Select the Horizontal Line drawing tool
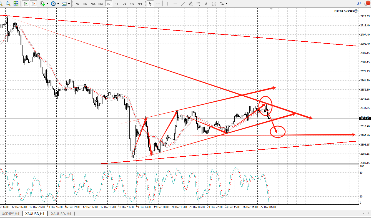This screenshot has width=371, height=218. (175, 4)
